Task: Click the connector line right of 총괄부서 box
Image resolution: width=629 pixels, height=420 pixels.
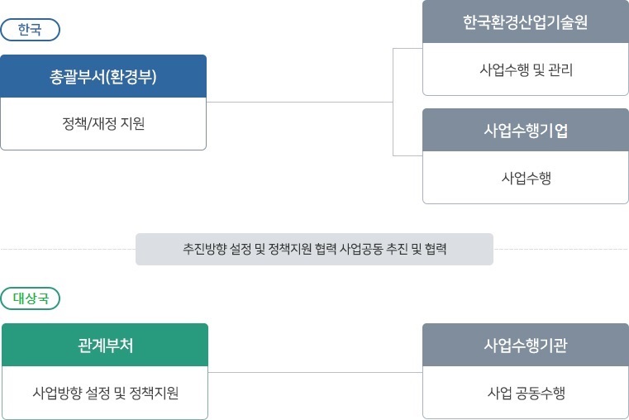Action: click(x=300, y=102)
